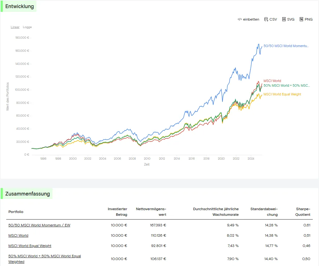
Task: Open the MSCI World Equal Weight table link
Action: pos(30,246)
